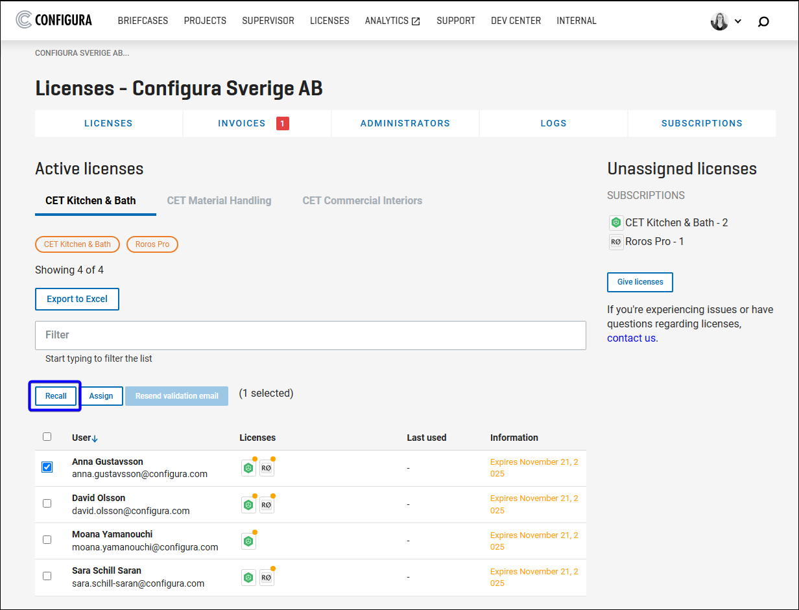
Task: Follow the contact us link
Action: [631, 338]
